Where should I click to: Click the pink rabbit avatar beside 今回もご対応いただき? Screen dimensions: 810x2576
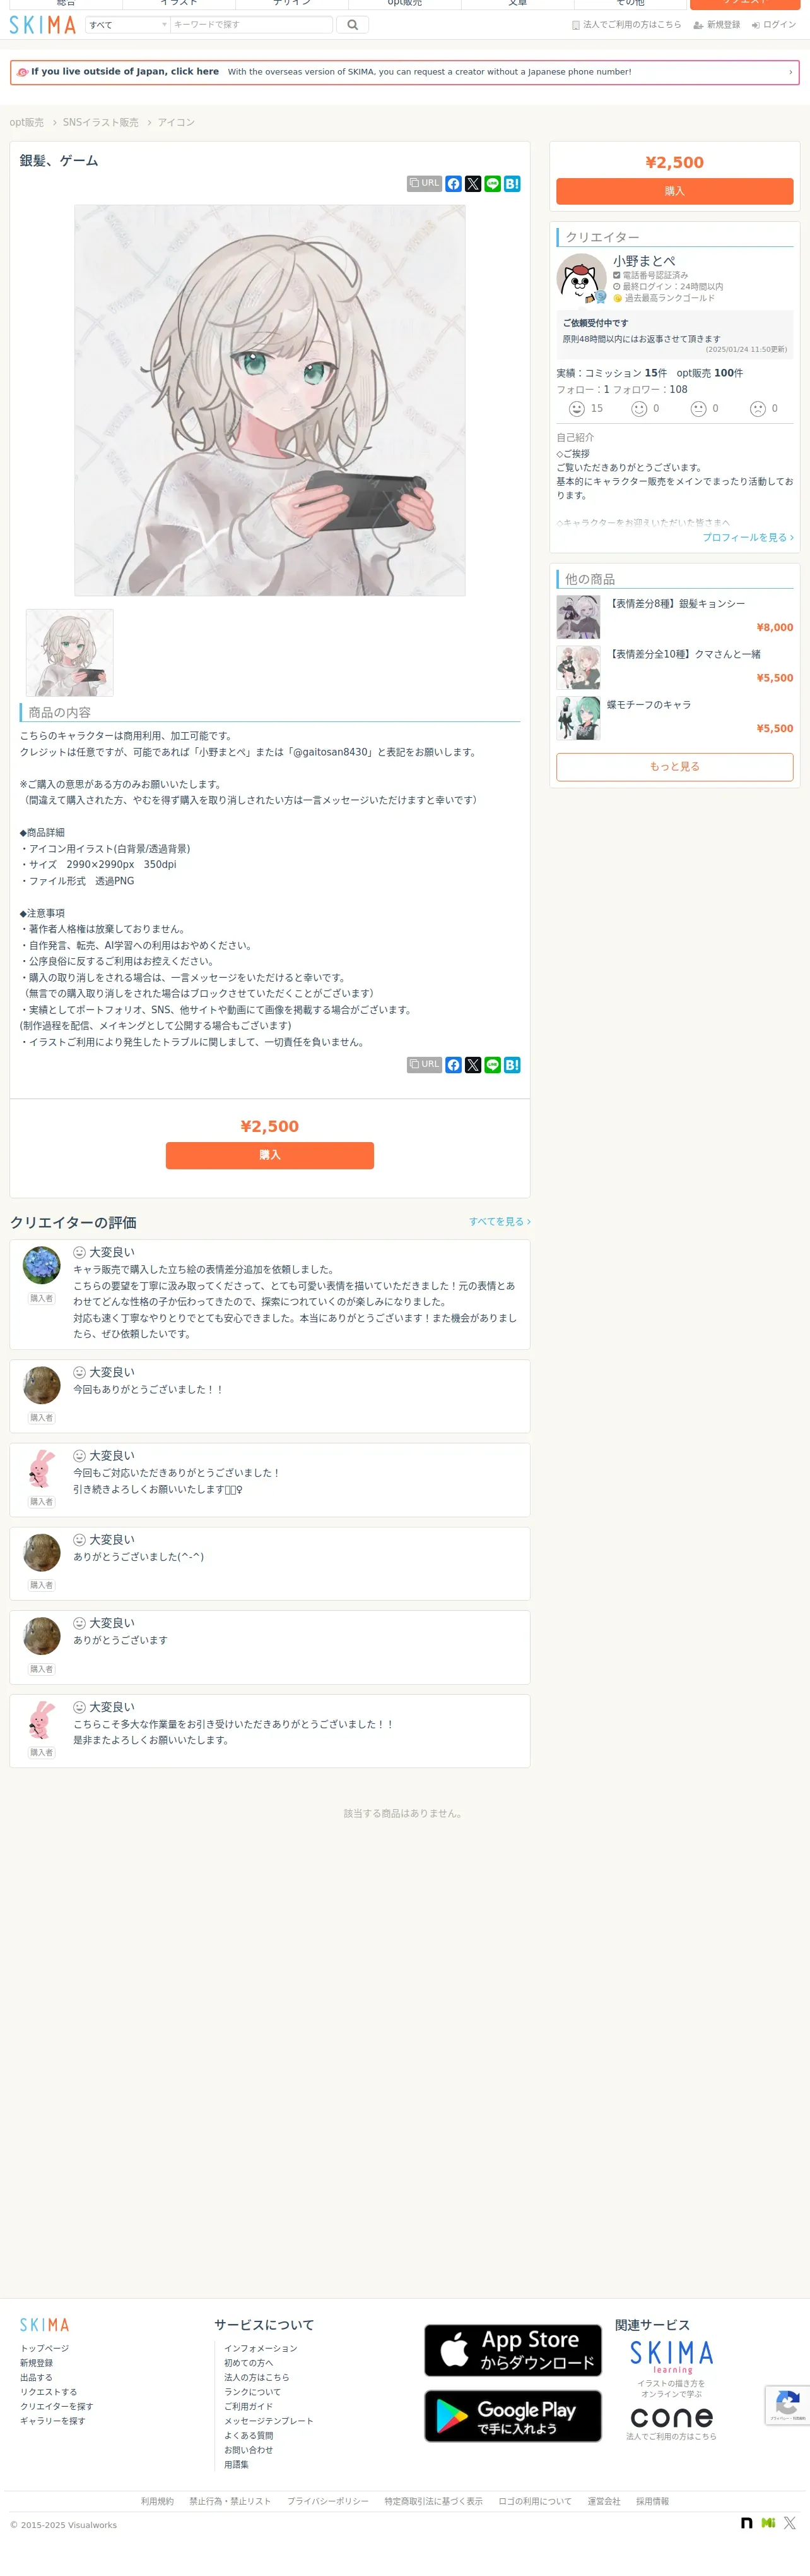tap(41, 1469)
